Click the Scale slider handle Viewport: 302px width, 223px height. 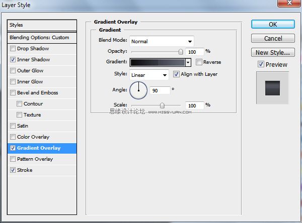(x=162, y=105)
